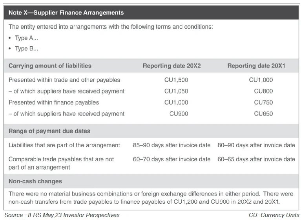Click the CU900 amount cell
This screenshot has height=221, width=301.
pyautogui.click(x=179, y=114)
